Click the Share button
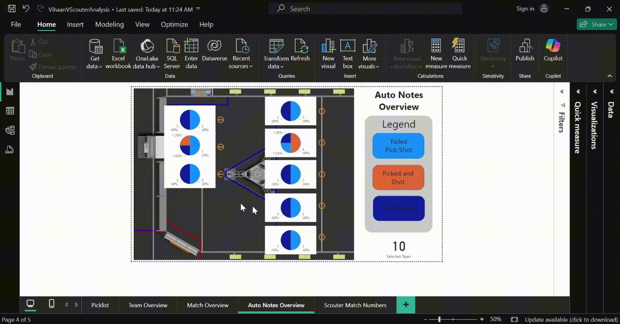 (596, 24)
